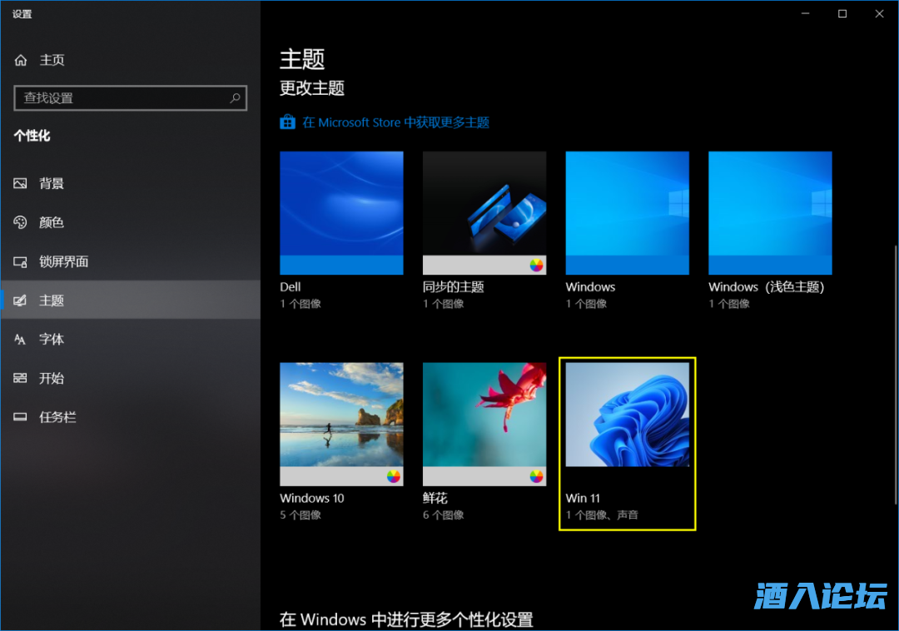The height and width of the screenshot is (631, 899).
Task: Open the 字体 settings page
Action: click(x=131, y=340)
